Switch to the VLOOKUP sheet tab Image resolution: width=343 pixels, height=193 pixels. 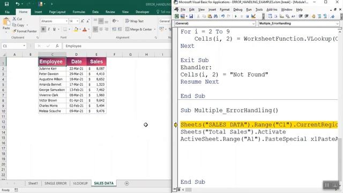coord(80,183)
